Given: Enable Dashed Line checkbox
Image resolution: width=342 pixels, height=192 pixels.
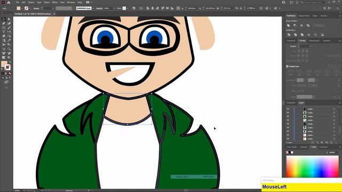Looking at the screenshot, I should pos(287,66).
